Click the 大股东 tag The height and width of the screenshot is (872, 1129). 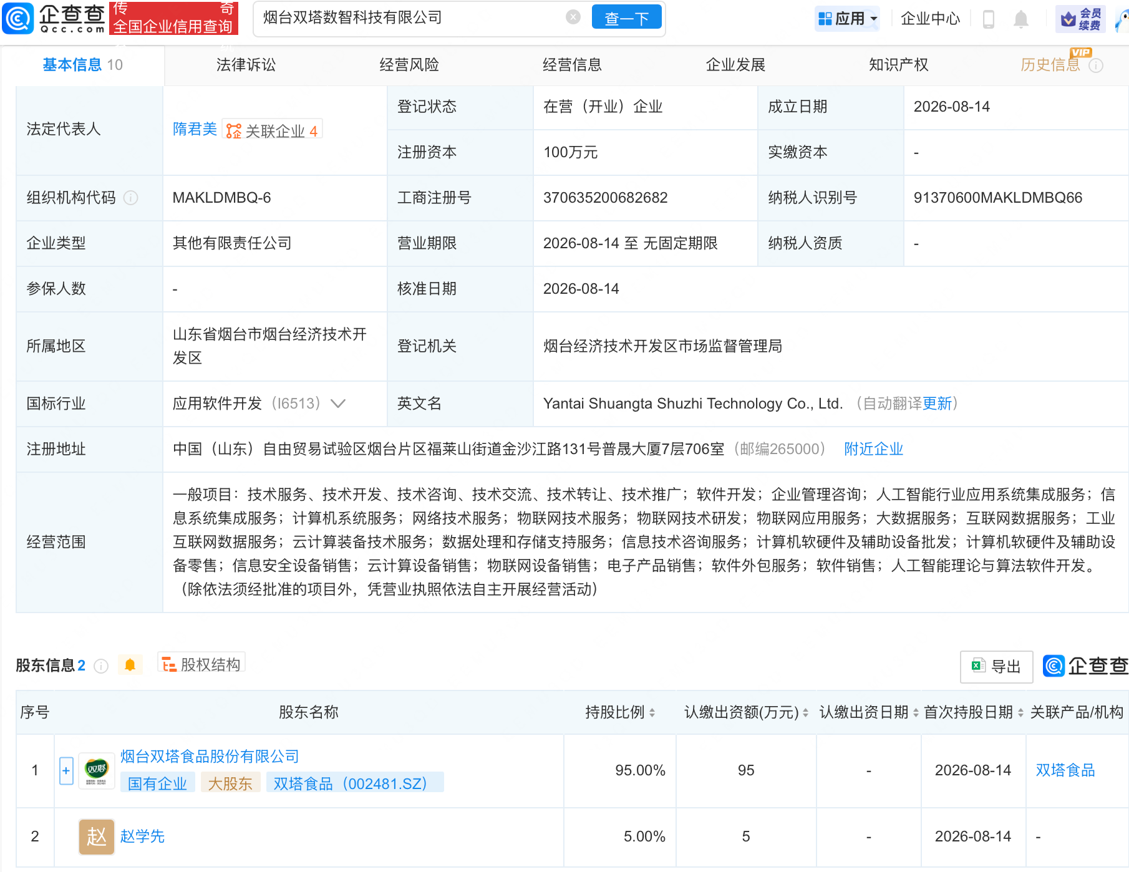(230, 783)
